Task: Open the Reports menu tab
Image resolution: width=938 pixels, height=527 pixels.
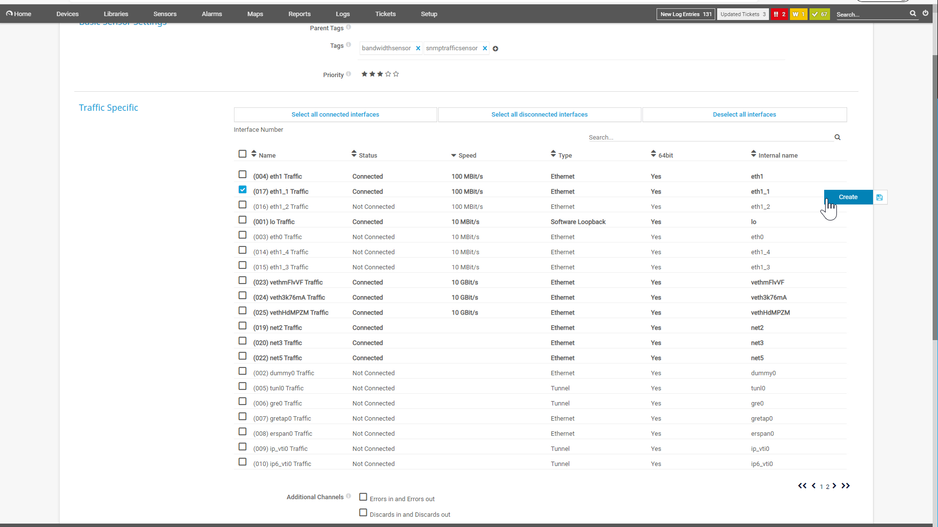Action: click(x=299, y=14)
